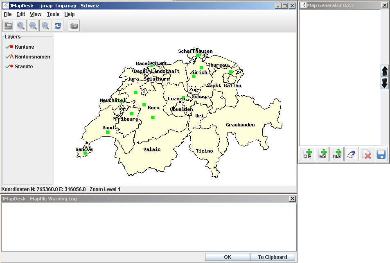
Task: Click the open mapfile folder icon
Action: click(x=8, y=26)
